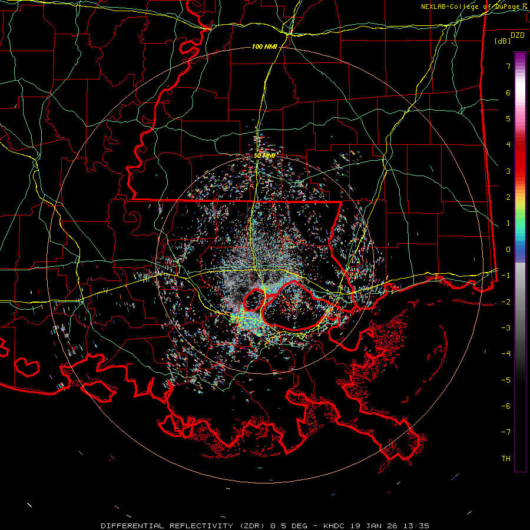Click the color scale value -5
The height and width of the screenshot is (530, 530).
(x=506, y=380)
